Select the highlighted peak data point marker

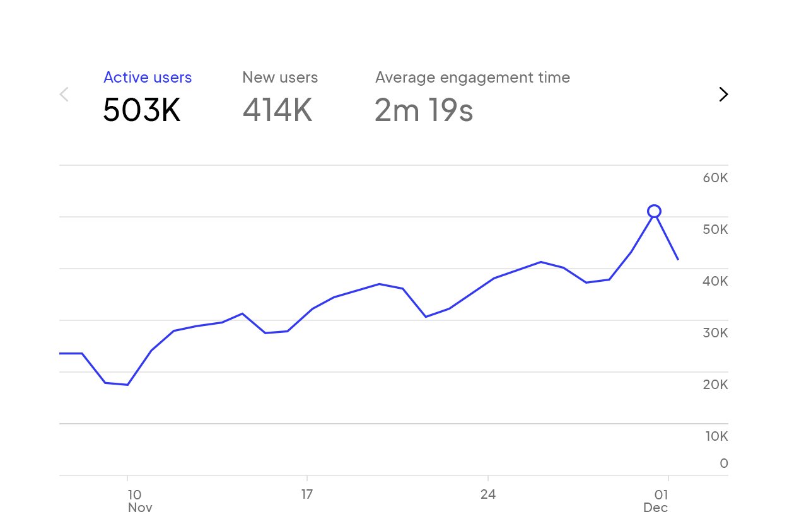[654, 211]
